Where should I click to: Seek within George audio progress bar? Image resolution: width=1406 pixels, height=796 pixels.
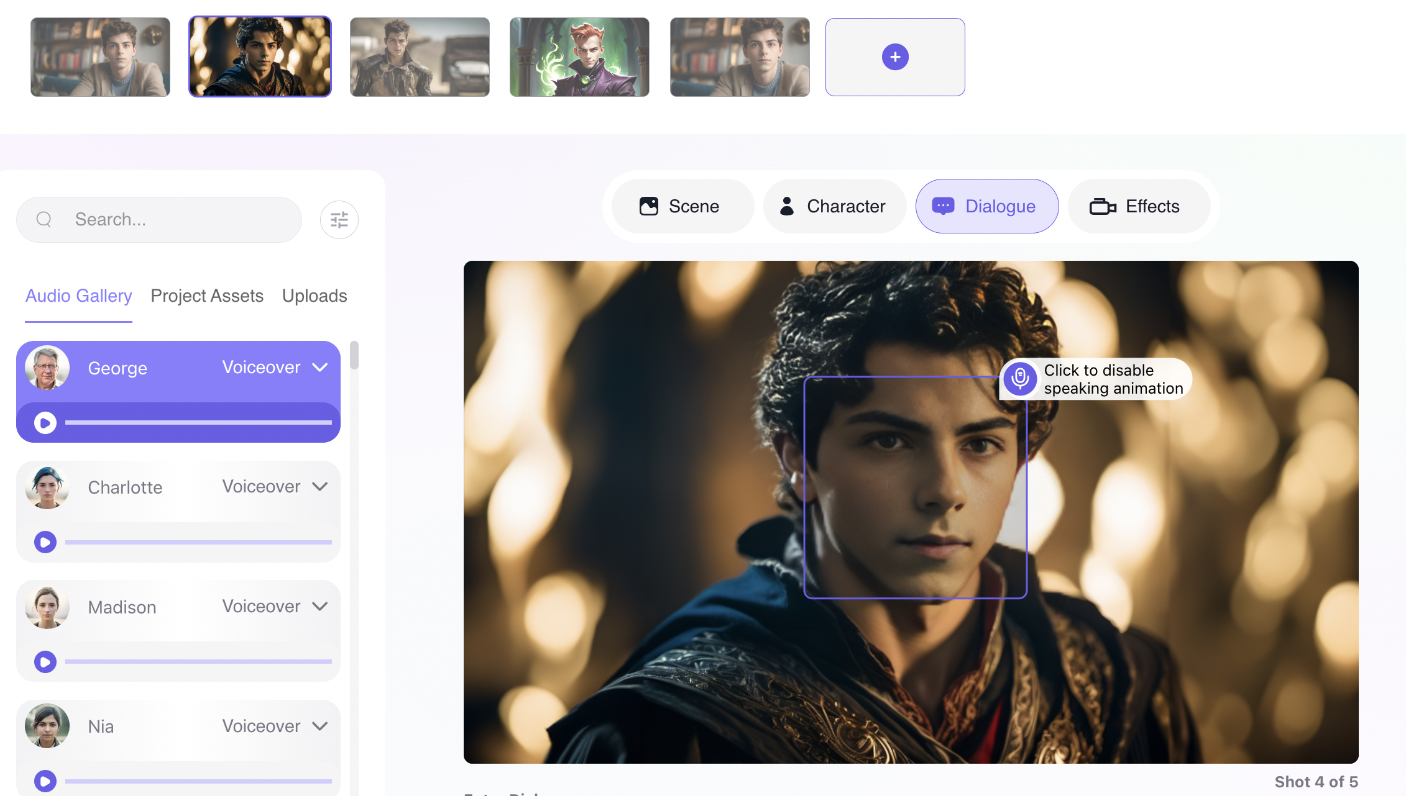tap(199, 422)
